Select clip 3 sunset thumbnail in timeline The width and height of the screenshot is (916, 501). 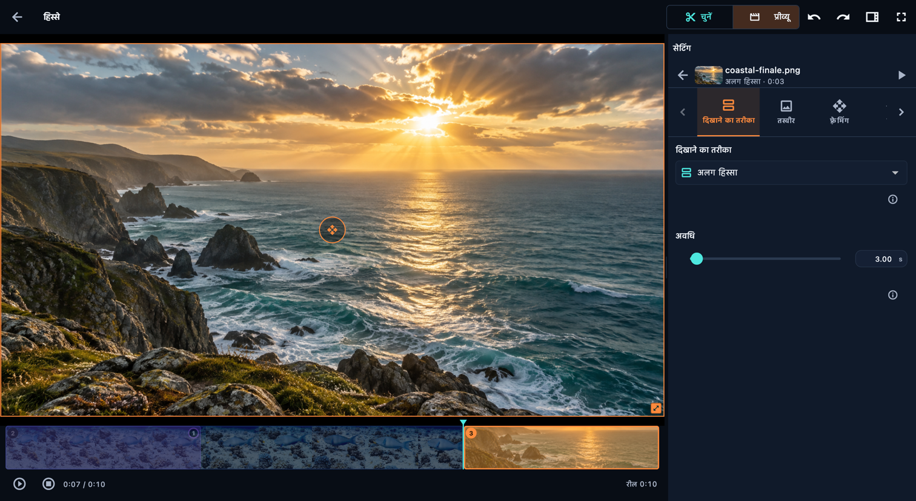pos(562,448)
